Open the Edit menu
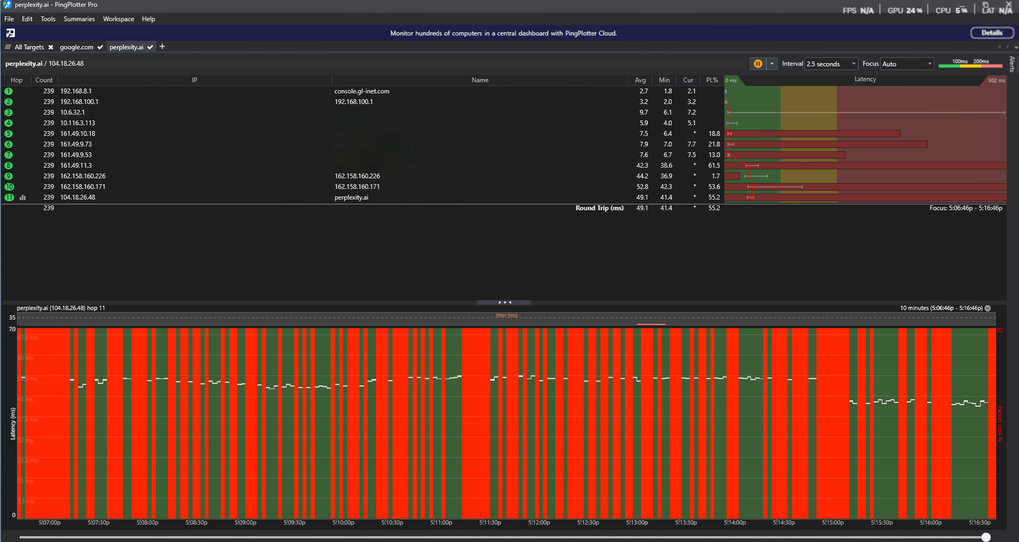Screen dimensions: 1019x542 [27, 19]
